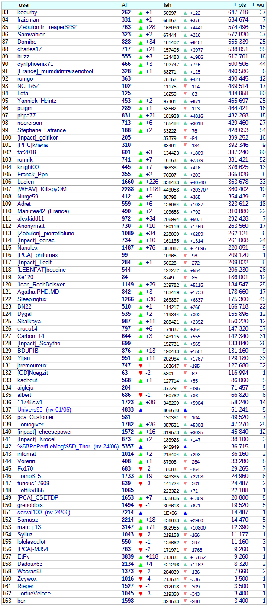
Task: Click the blue AF triangle in the Thor row
Action: pos(140,447)
